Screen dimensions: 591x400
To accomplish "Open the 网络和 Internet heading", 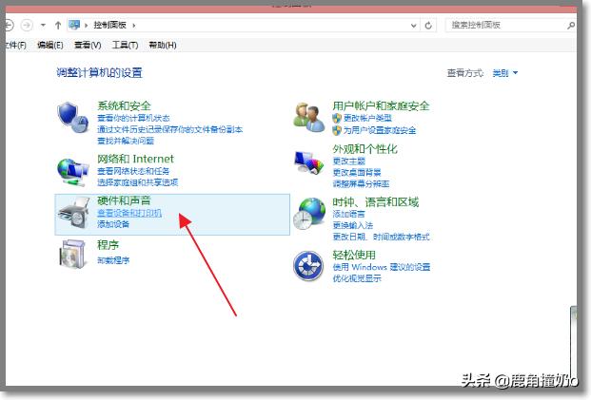I will (x=135, y=159).
